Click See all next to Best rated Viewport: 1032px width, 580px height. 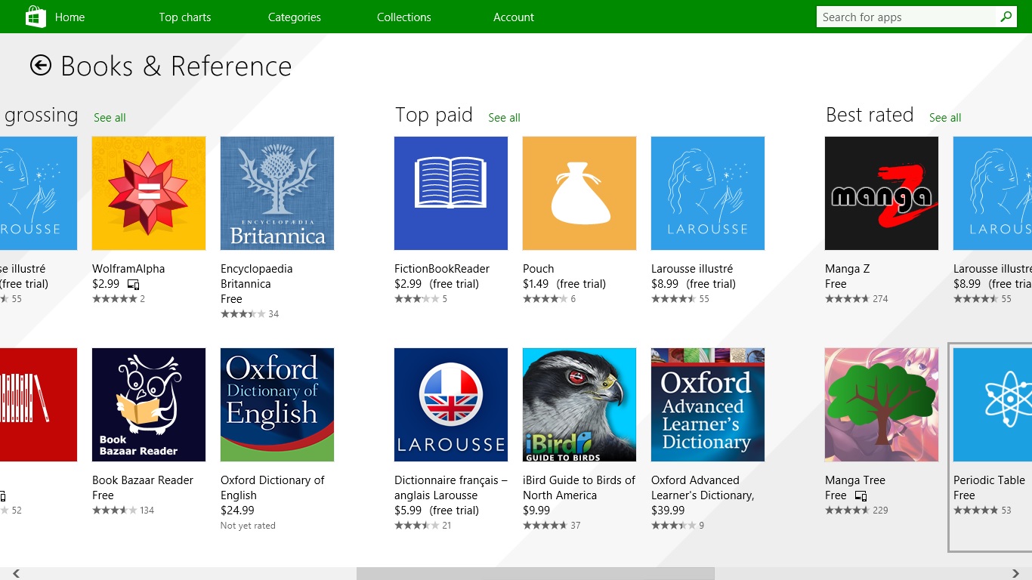pos(945,118)
